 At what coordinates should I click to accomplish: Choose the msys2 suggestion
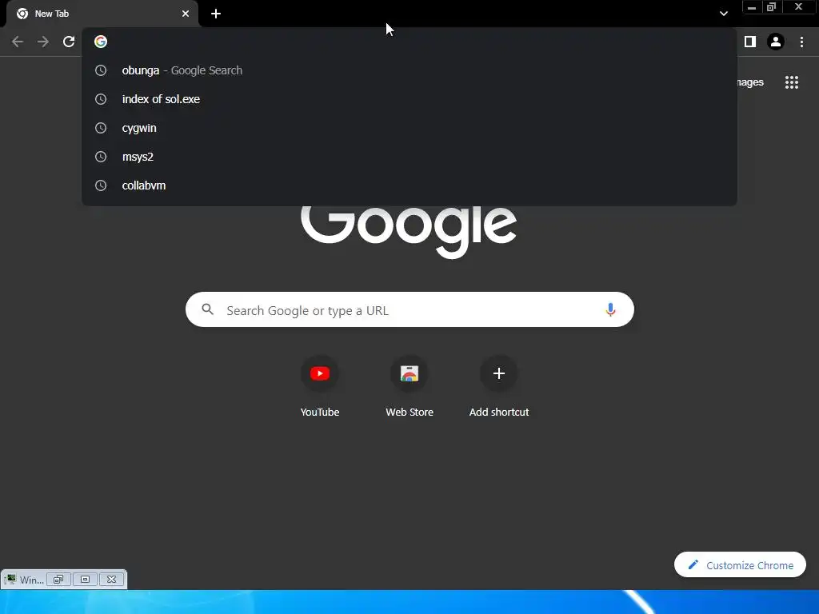(x=409, y=157)
